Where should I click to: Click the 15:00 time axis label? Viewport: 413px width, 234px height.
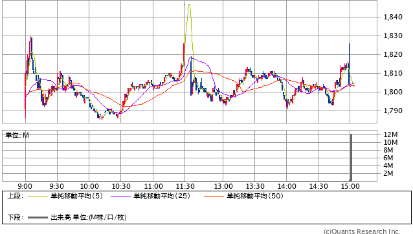(x=350, y=186)
